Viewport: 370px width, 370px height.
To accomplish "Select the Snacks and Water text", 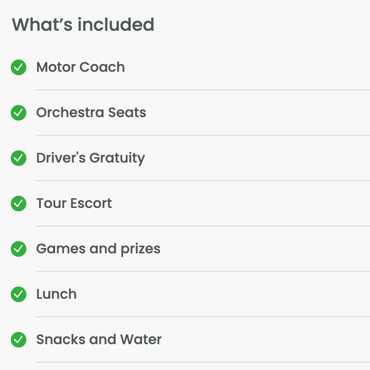I will (99, 340).
